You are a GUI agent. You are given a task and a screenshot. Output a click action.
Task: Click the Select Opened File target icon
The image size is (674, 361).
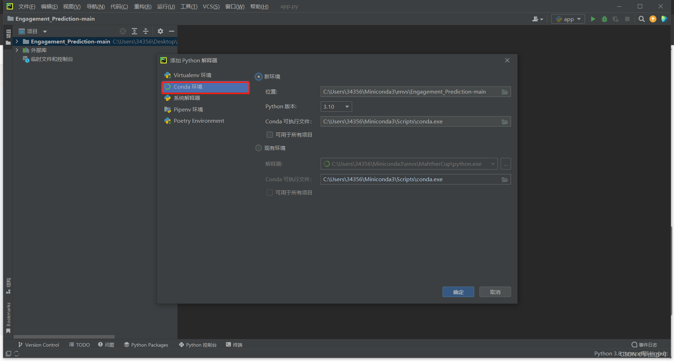click(123, 31)
